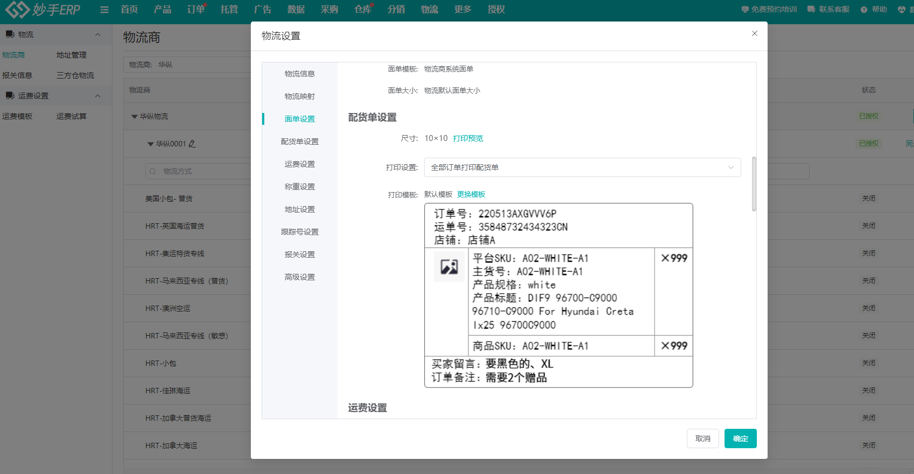The image size is (914, 474).
Task: Switch to 运费设置 tab in dialog
Action: tap(299, 164)
